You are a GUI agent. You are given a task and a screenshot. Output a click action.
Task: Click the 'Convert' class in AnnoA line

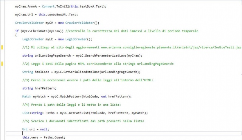click(x=48, y=6)
